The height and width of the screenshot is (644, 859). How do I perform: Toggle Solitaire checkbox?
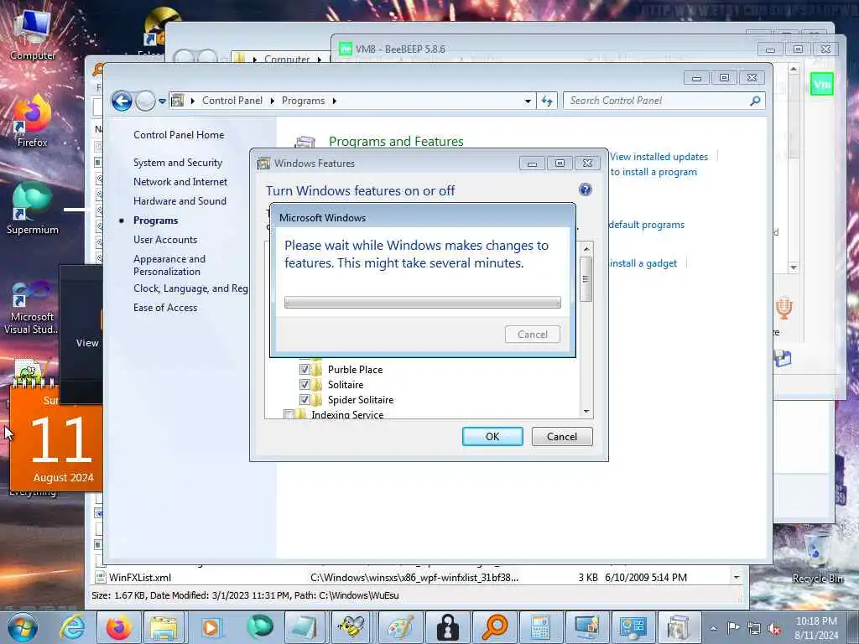point(305,384)
